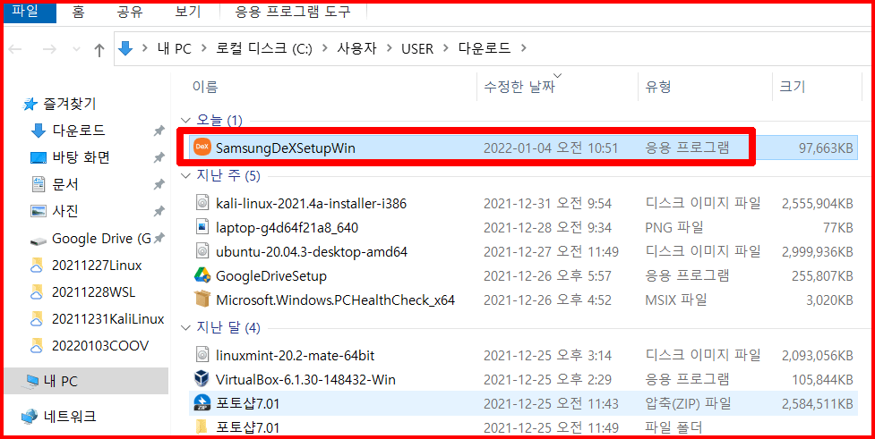Select the SamsungDeXSetupWin DeX icon
This screenshot has width=875, height=439.
[202, 147]
